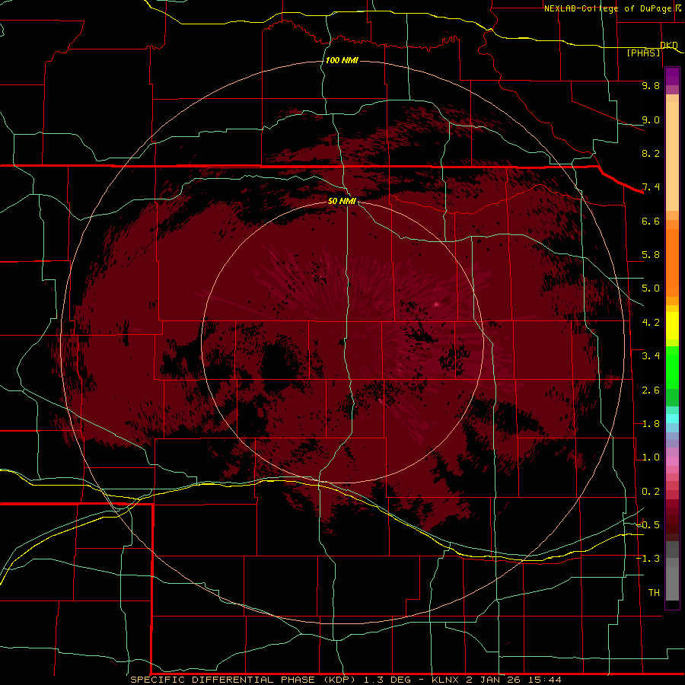The image size is (685, 685).
Task: Pick the pink segment of the color bar
Action: [x=672, y=461]
